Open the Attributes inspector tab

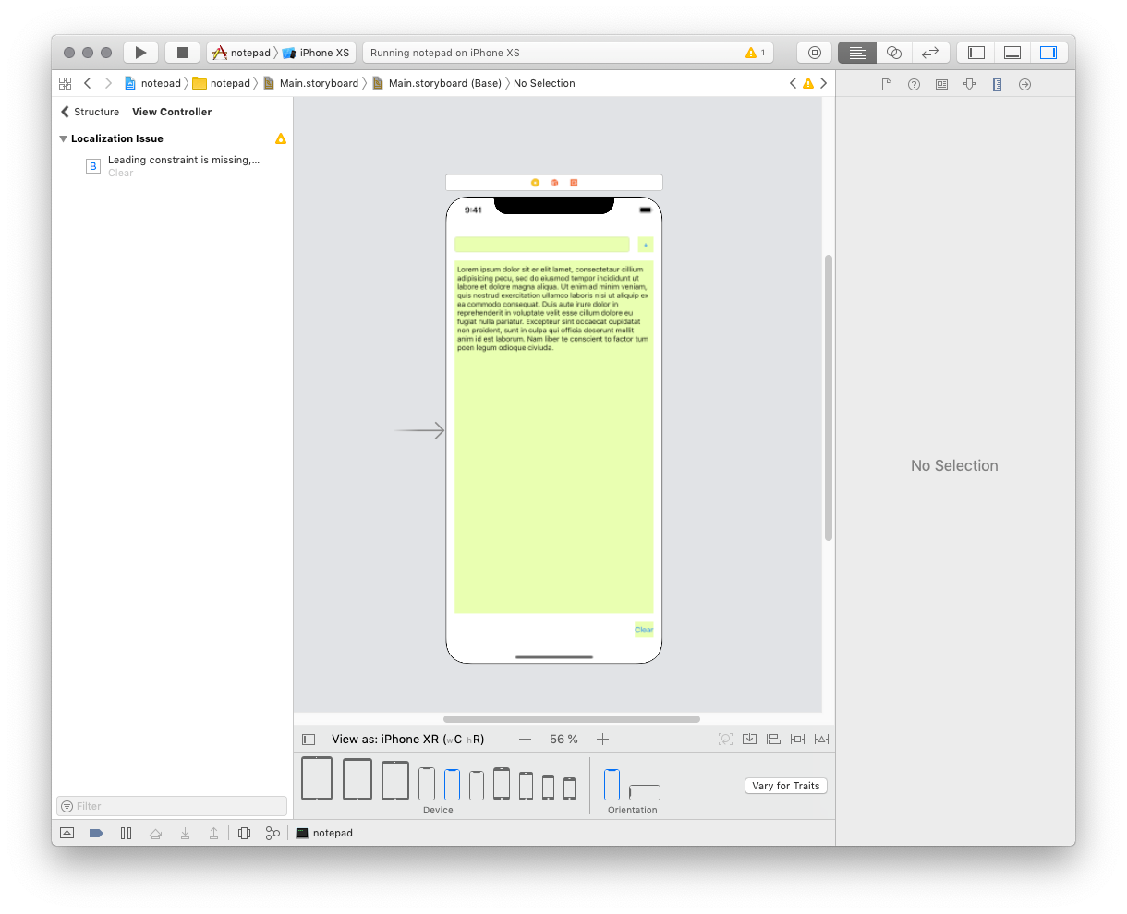969,84
